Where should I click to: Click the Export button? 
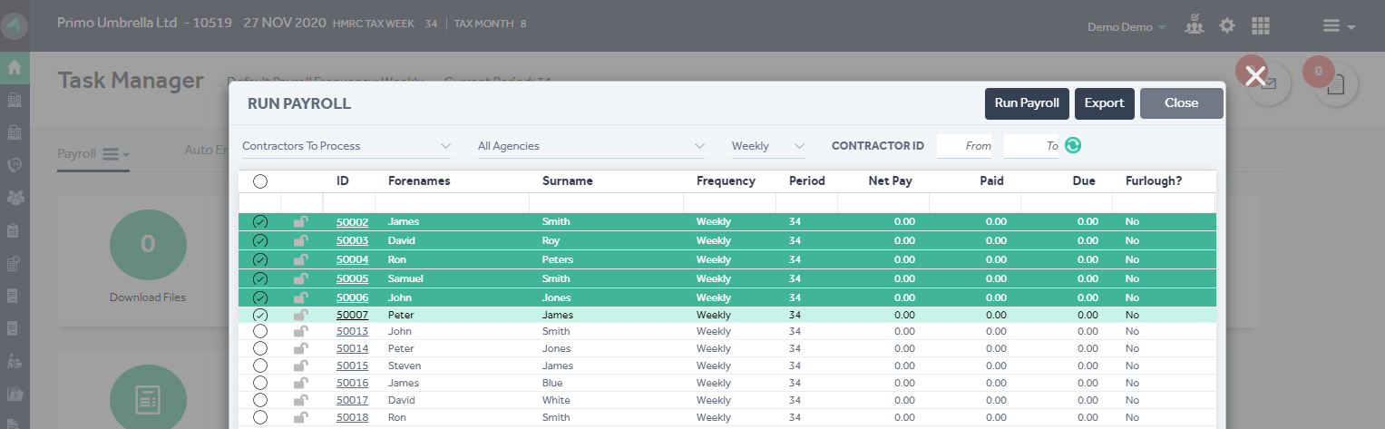coord(1104,103)
